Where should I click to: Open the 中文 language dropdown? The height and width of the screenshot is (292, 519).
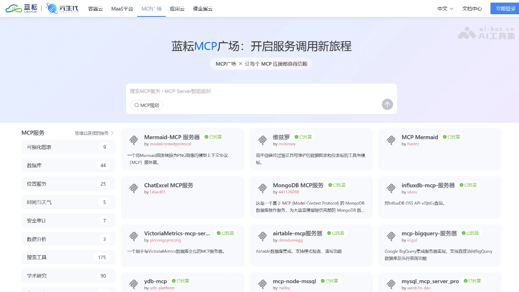tap(445, 8)
